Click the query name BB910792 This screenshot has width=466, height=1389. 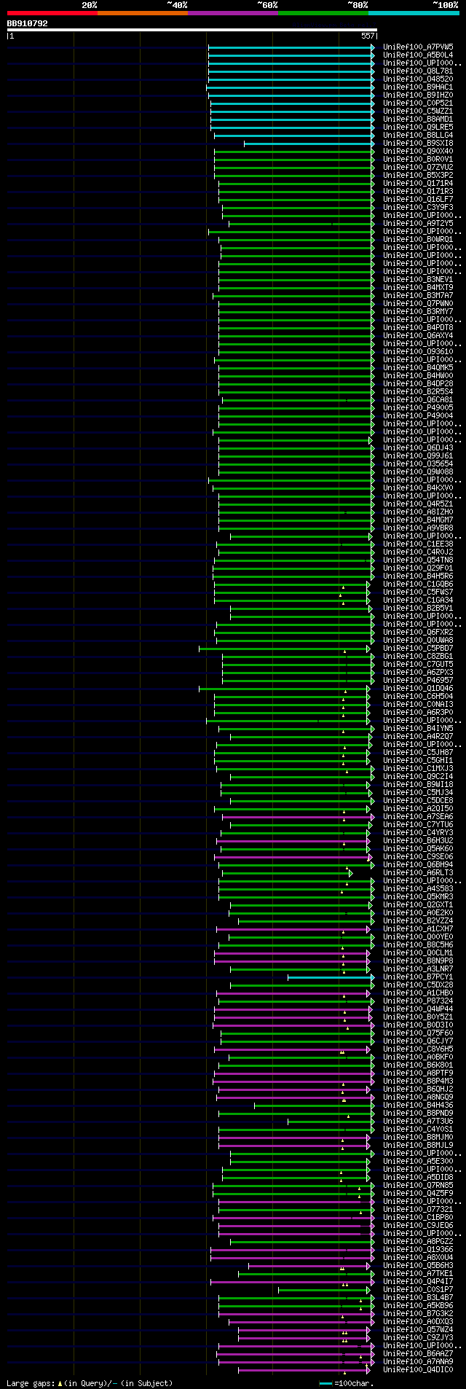point(28,23)
